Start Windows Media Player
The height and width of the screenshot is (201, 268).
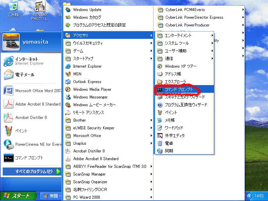pyautogui.click(x=108, y=89)
